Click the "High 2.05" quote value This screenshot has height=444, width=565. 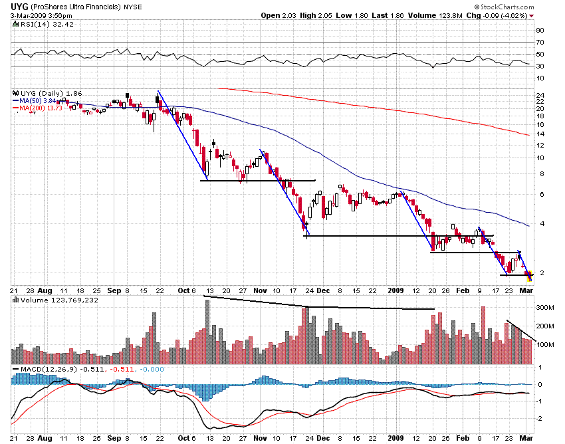[x=316, y=15]
